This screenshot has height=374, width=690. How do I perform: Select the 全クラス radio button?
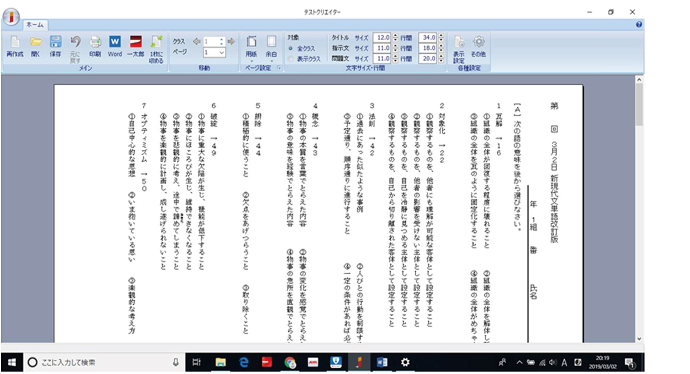291,48
